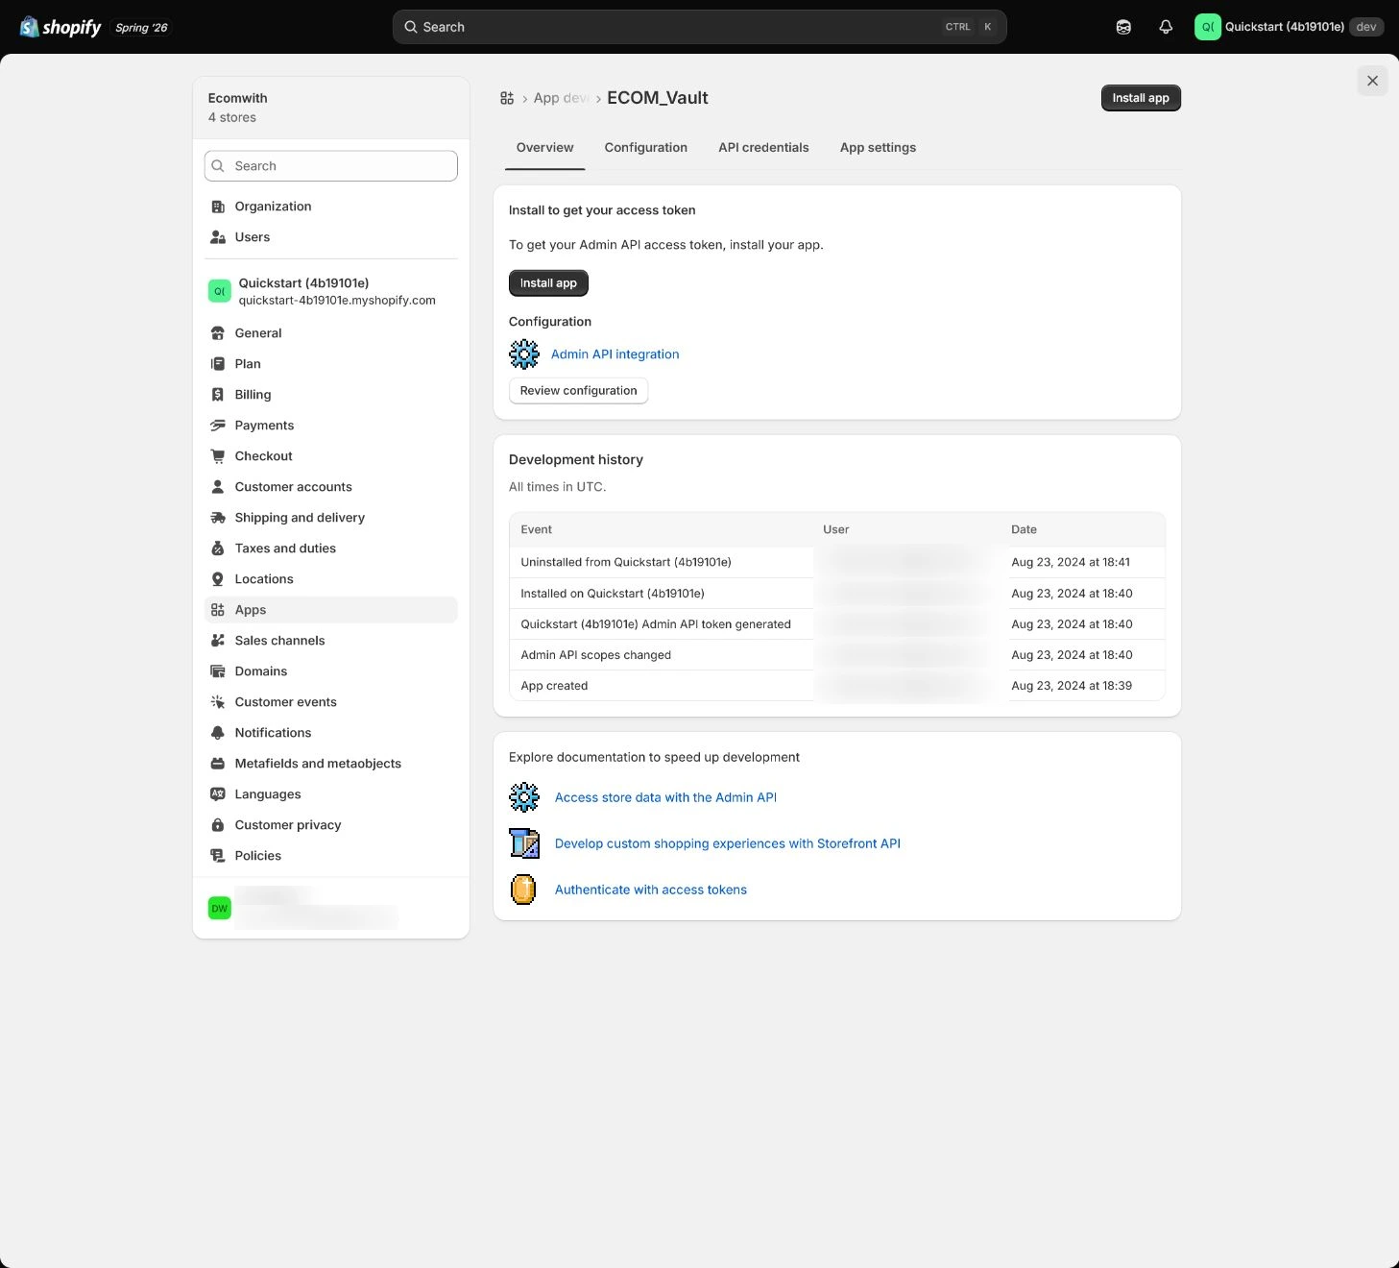Click the 'Admin API scopes changed' event
Viewport: 1399px width, 1268px height.
595,655
